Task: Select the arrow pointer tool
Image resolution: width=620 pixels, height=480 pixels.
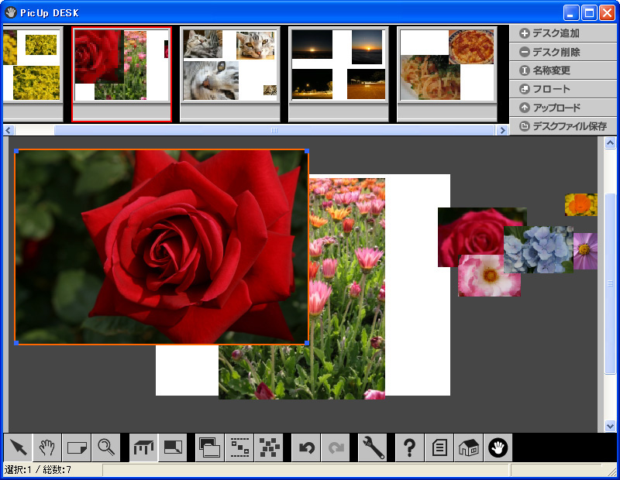Action: coord(19,447)
